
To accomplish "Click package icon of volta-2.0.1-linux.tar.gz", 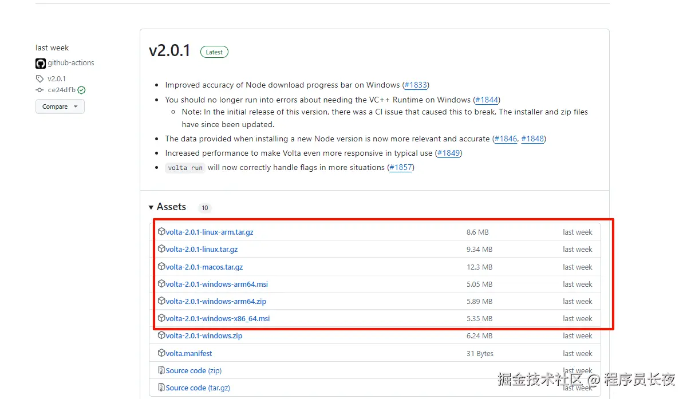I will (161, 249).
